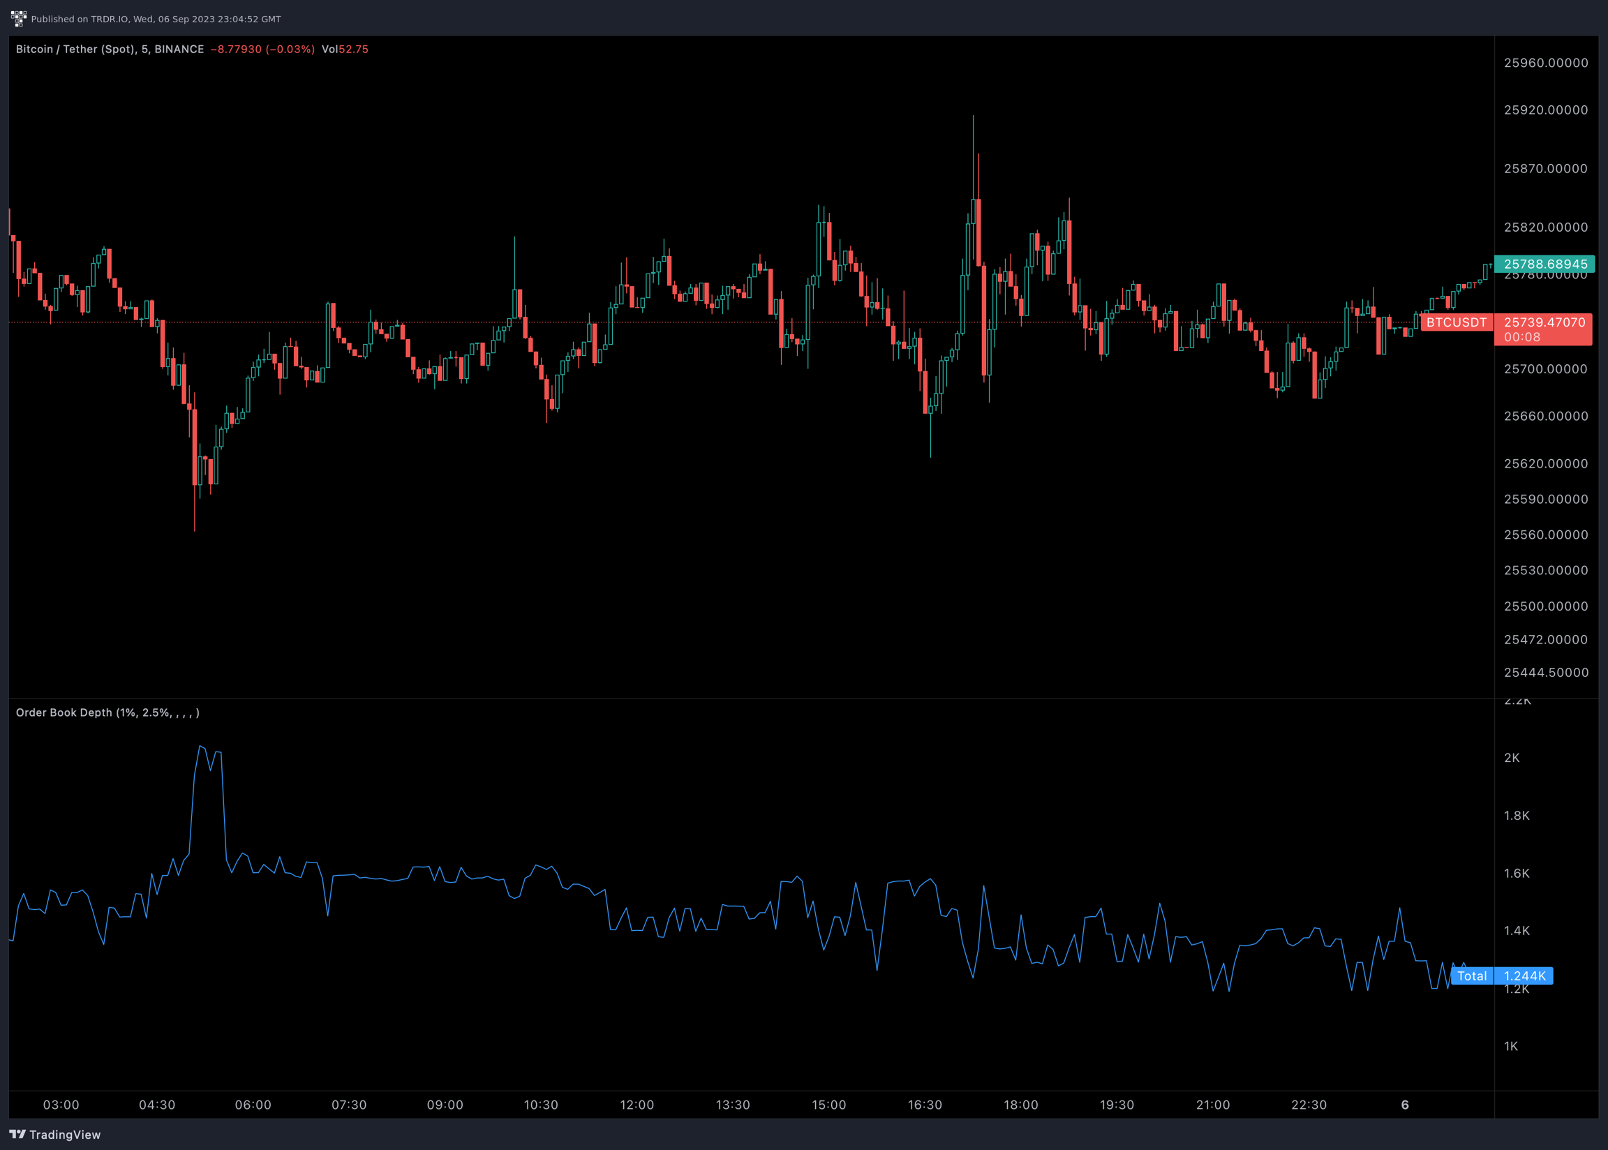Click the red BTCUSDT symbol label
Image resolution: width=1608 pixels, height=1150 pixels.
1456,322
